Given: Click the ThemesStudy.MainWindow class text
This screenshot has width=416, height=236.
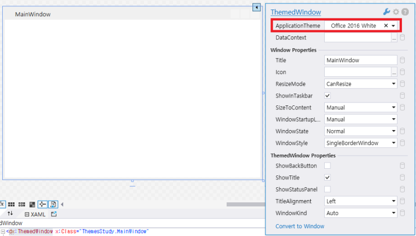Looking at the screenshot, I should tap(115, 231).
